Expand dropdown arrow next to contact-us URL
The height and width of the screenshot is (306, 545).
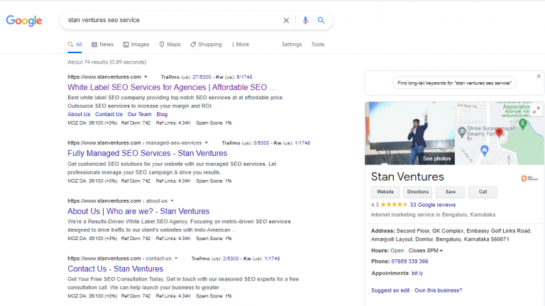[176, 259]
